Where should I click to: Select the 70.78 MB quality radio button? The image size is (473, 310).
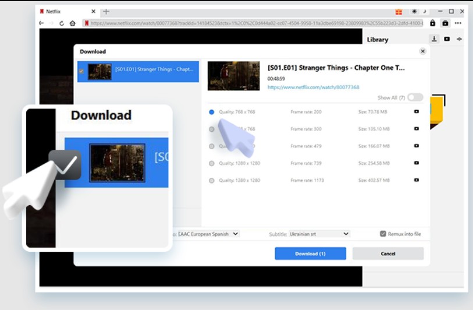point(211,112)
